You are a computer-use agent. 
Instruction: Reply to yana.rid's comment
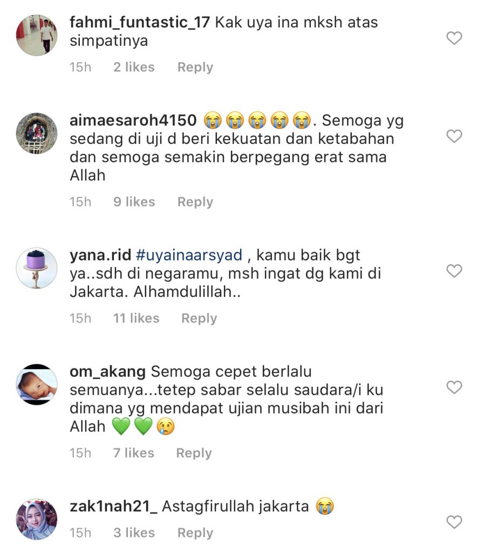pyautogui.click(x=199, y=318)
